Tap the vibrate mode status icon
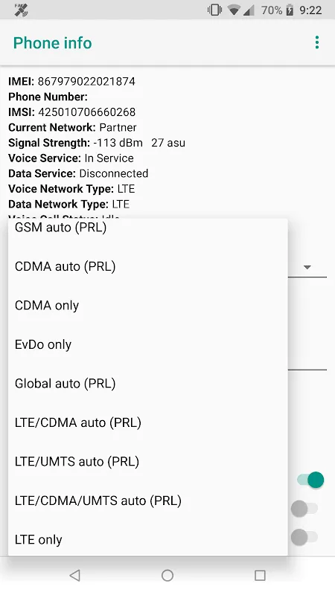The width and height of the screenshot is (335, 595). (214, 10)
